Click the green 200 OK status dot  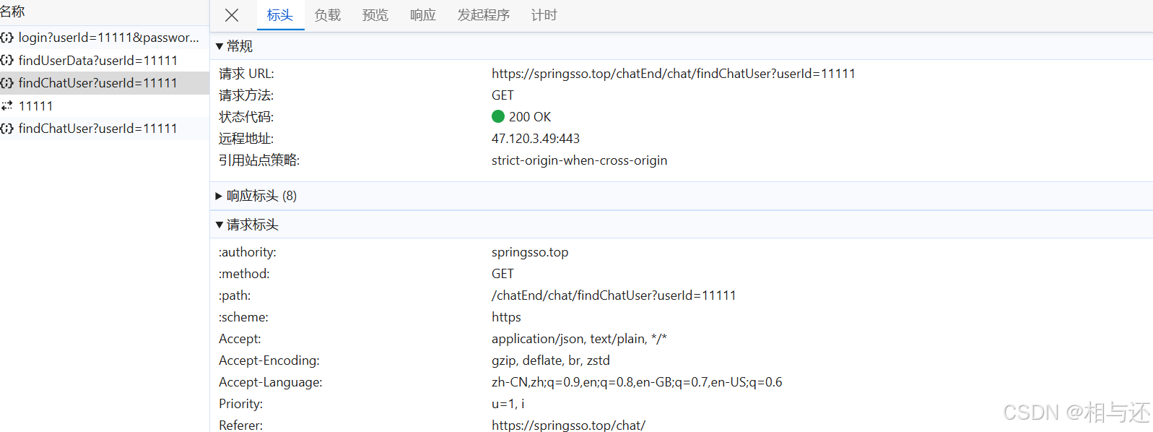pos(498,116)
